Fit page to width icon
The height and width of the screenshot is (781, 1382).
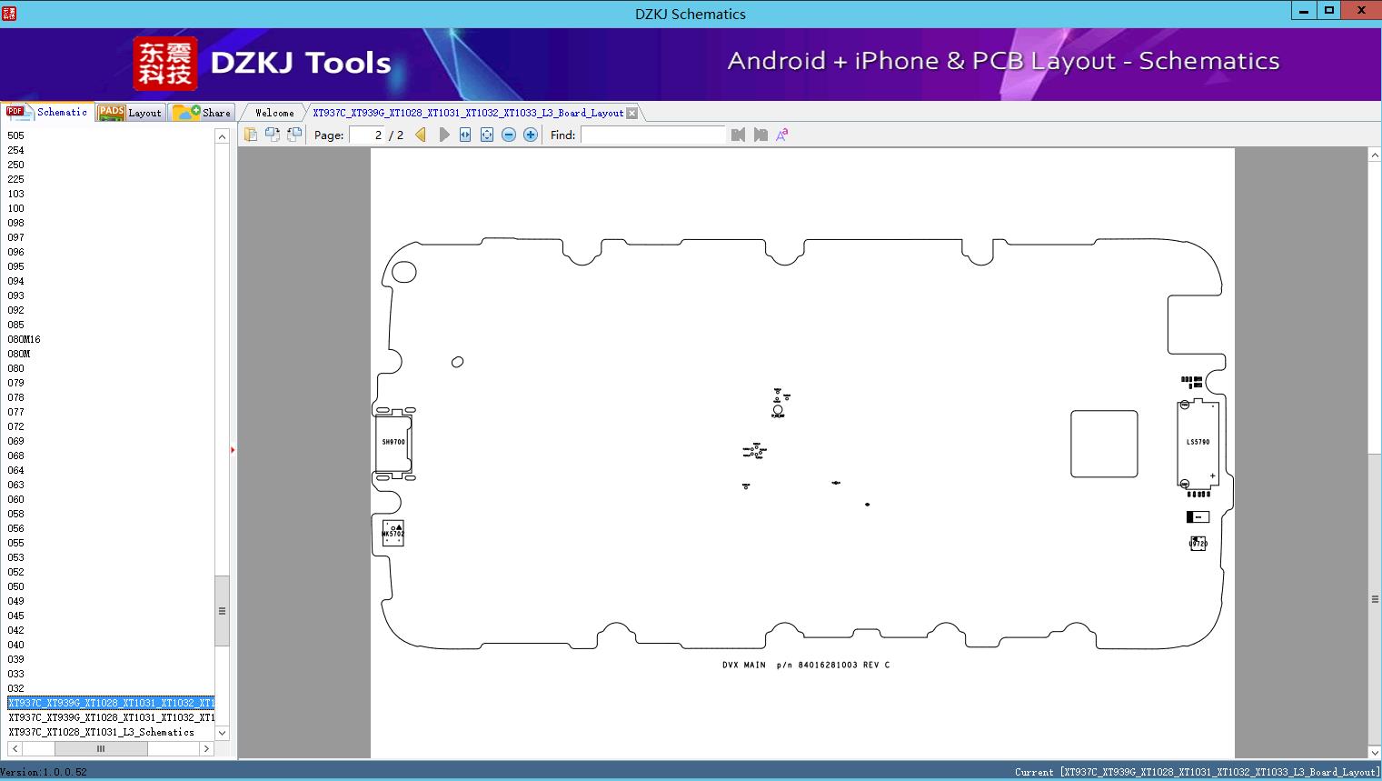click(x=465, y=135)
